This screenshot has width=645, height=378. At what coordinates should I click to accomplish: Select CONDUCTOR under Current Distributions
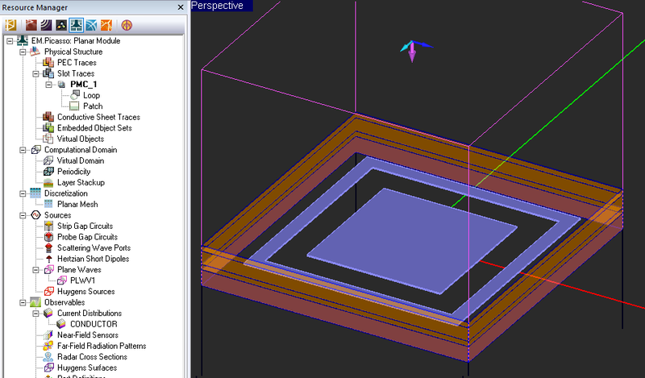(94, 324)
